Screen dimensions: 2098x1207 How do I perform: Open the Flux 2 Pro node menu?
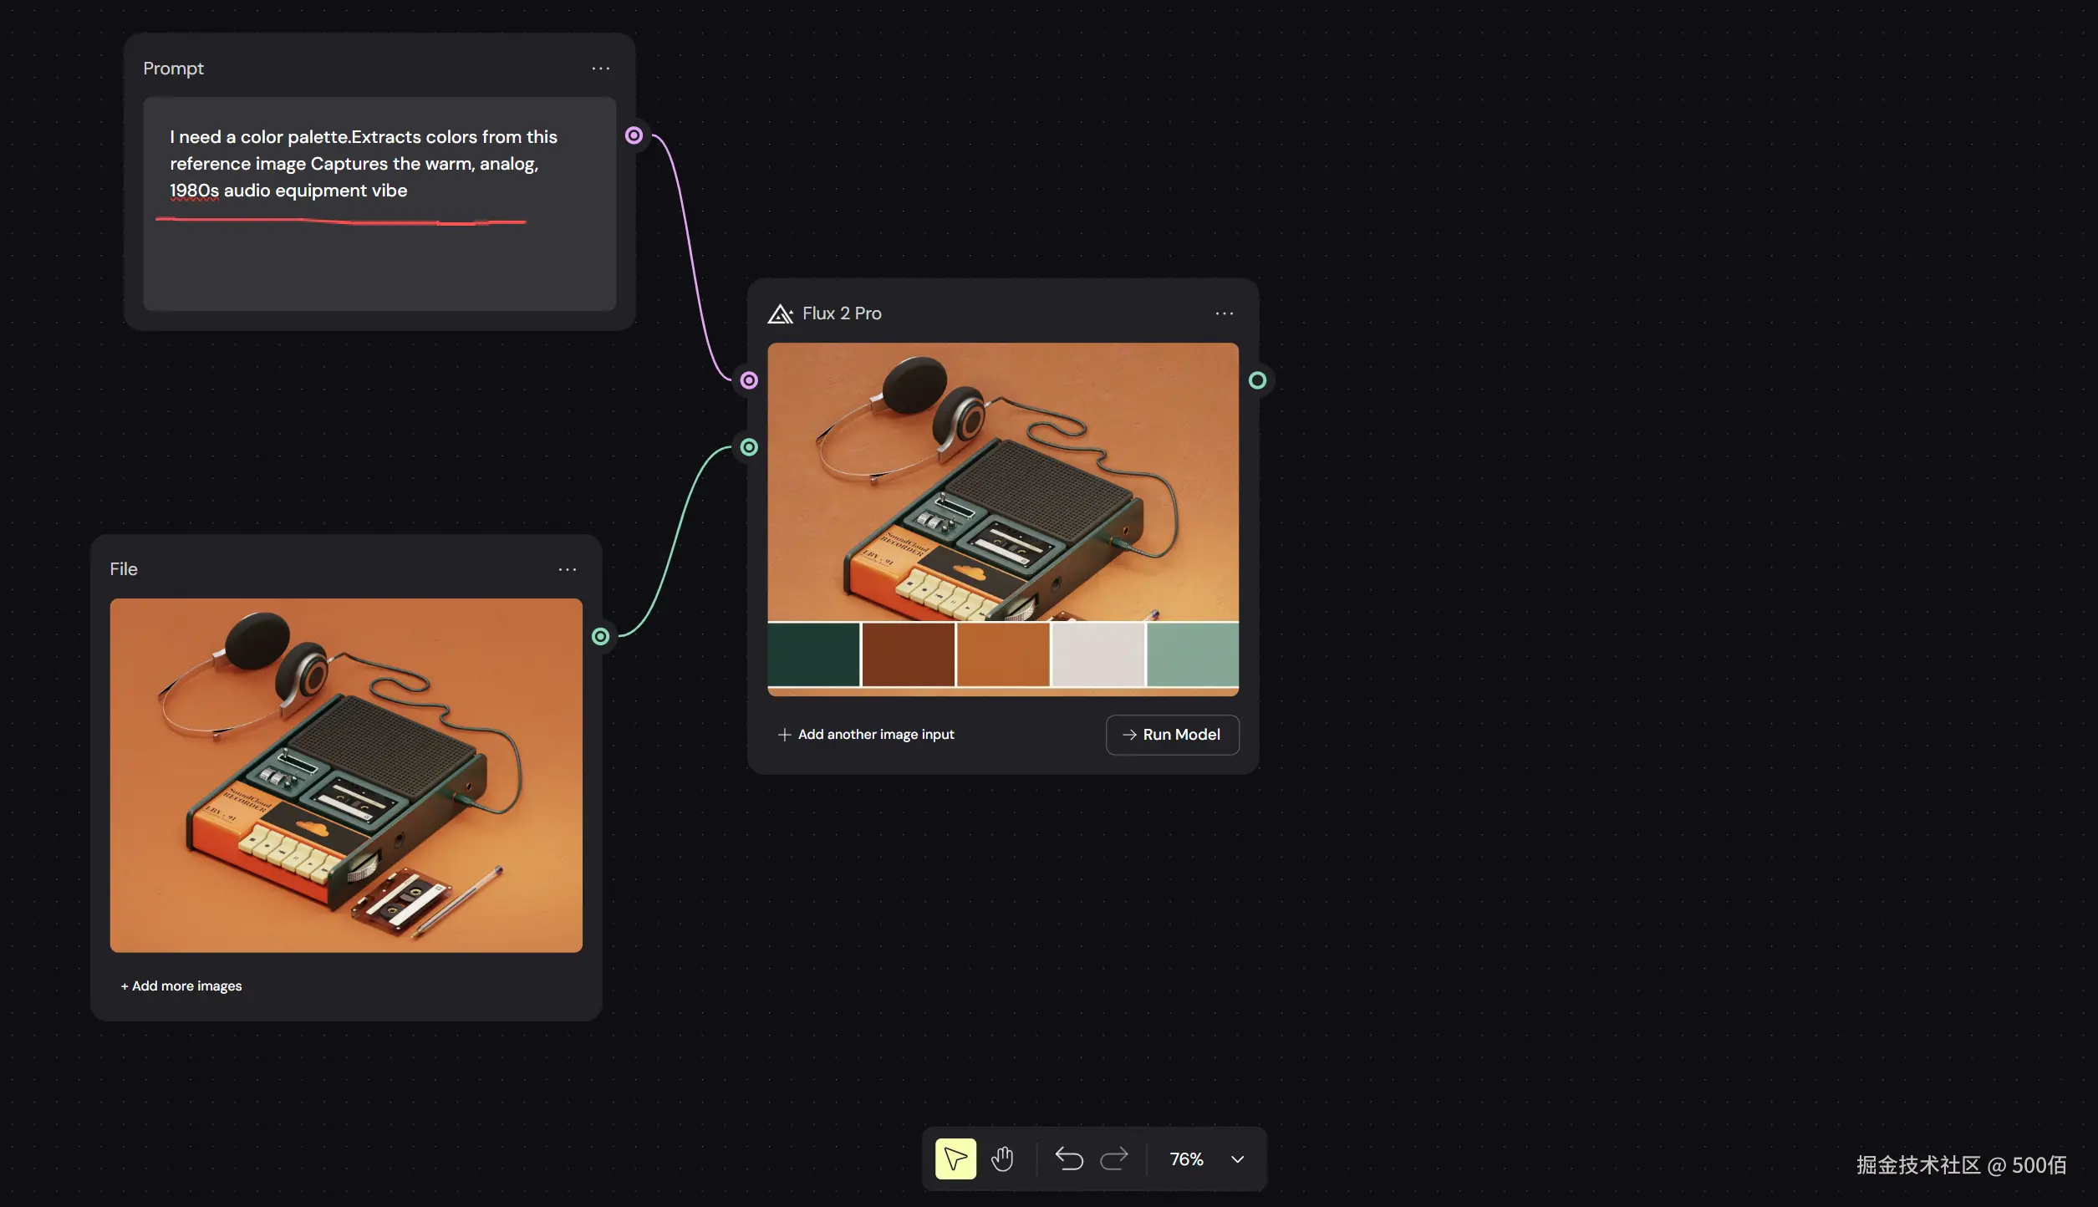[1224, 313]
